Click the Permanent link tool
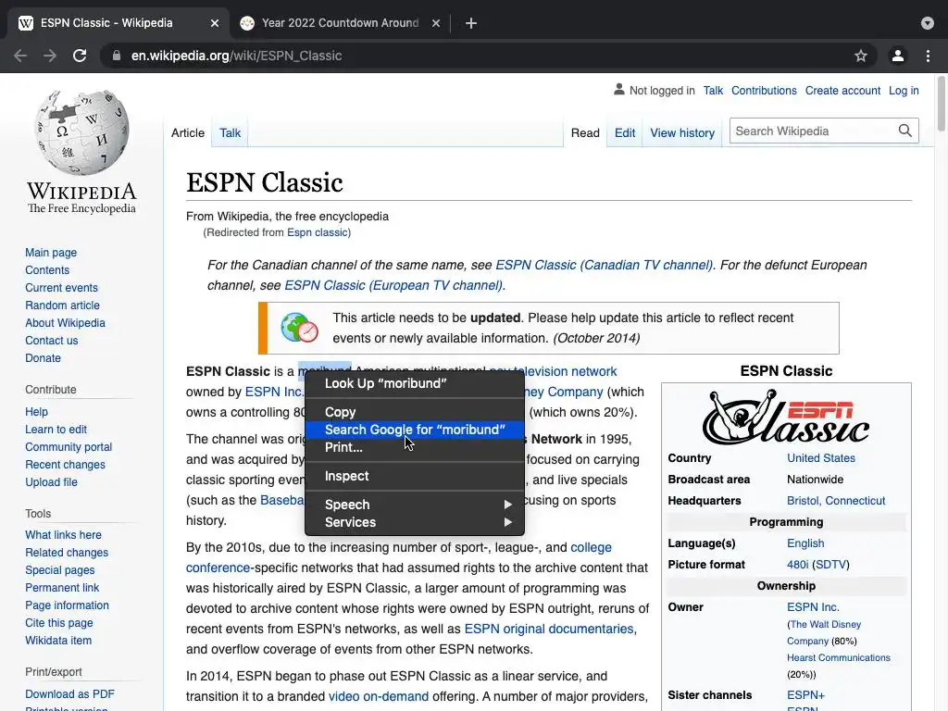Viewport: 948px width, 711px height. [x=62, y=588]
